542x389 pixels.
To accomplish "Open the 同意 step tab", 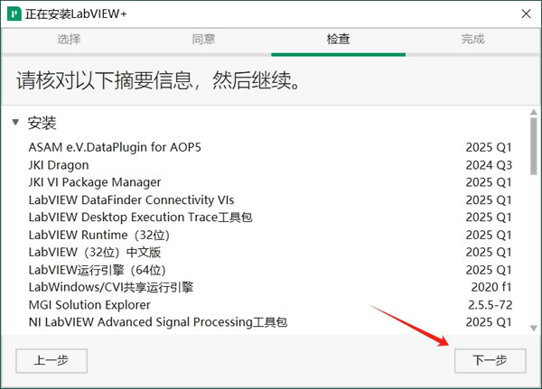I will point(203,40).
